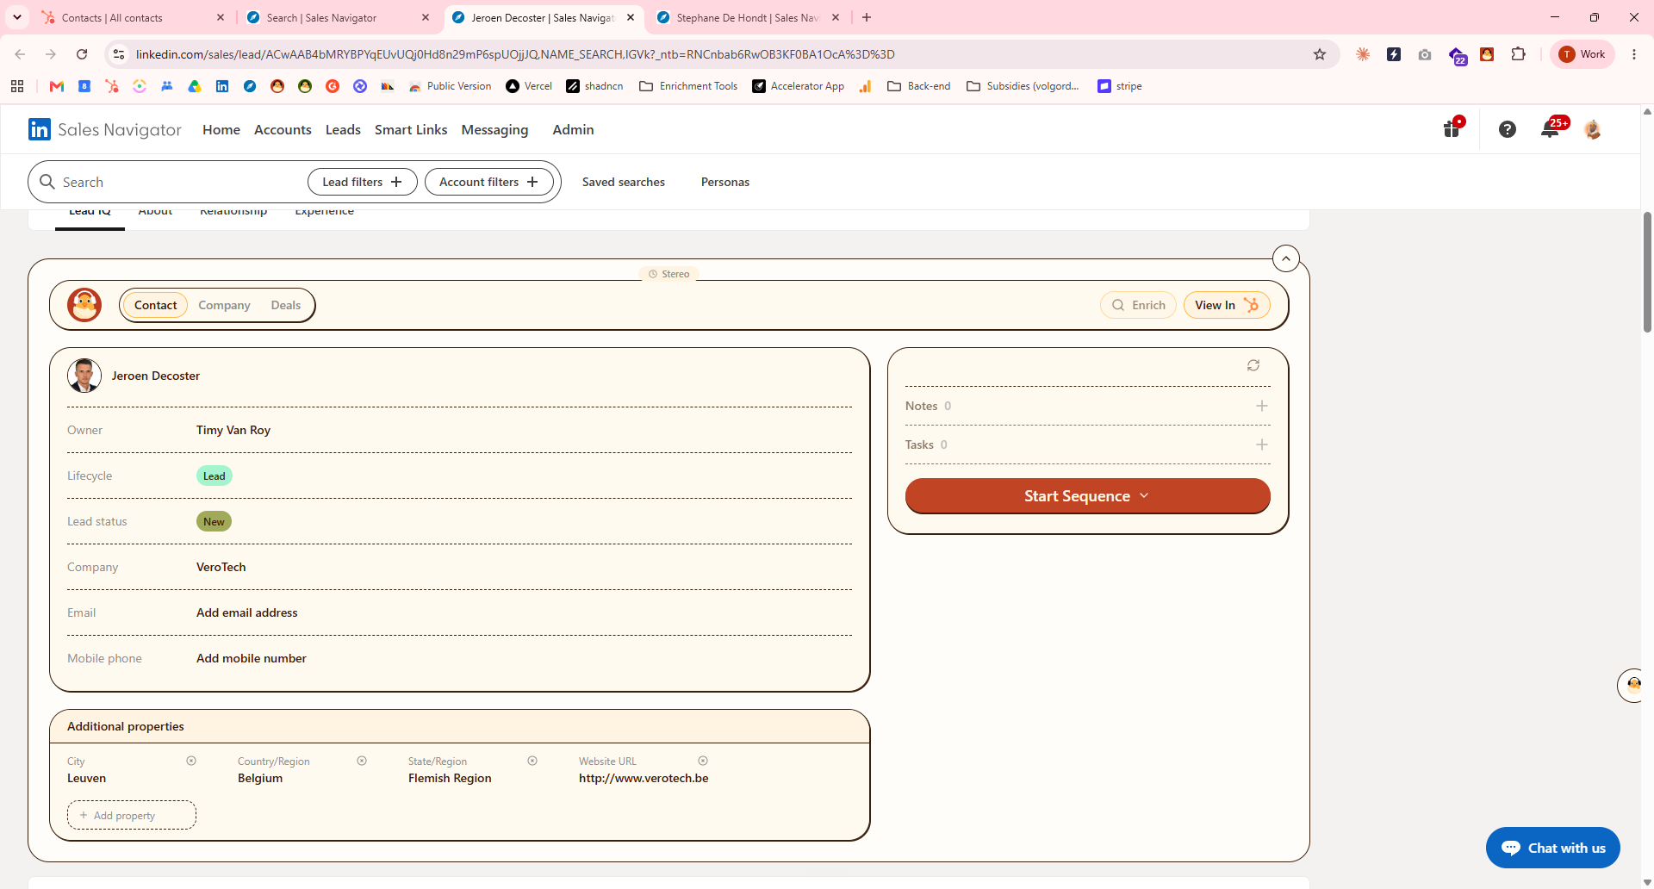Open the Chat with us widget
1654x889 pixels.
(1552, 848)
